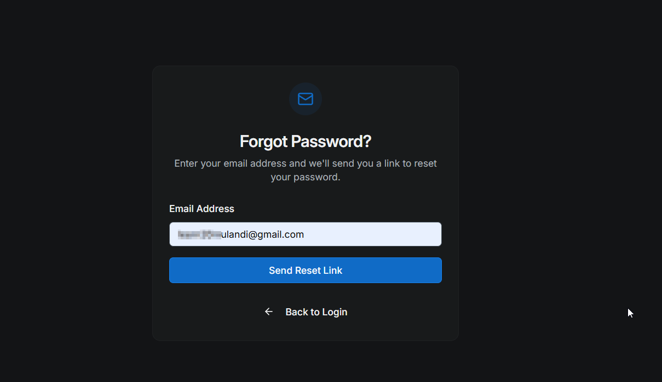The image size is (662, 382).
Task: Click empty card area below Back to Login
Action: 306,331
